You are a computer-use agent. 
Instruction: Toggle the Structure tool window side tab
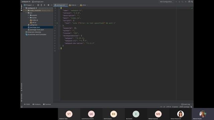(x=21, y=87)
